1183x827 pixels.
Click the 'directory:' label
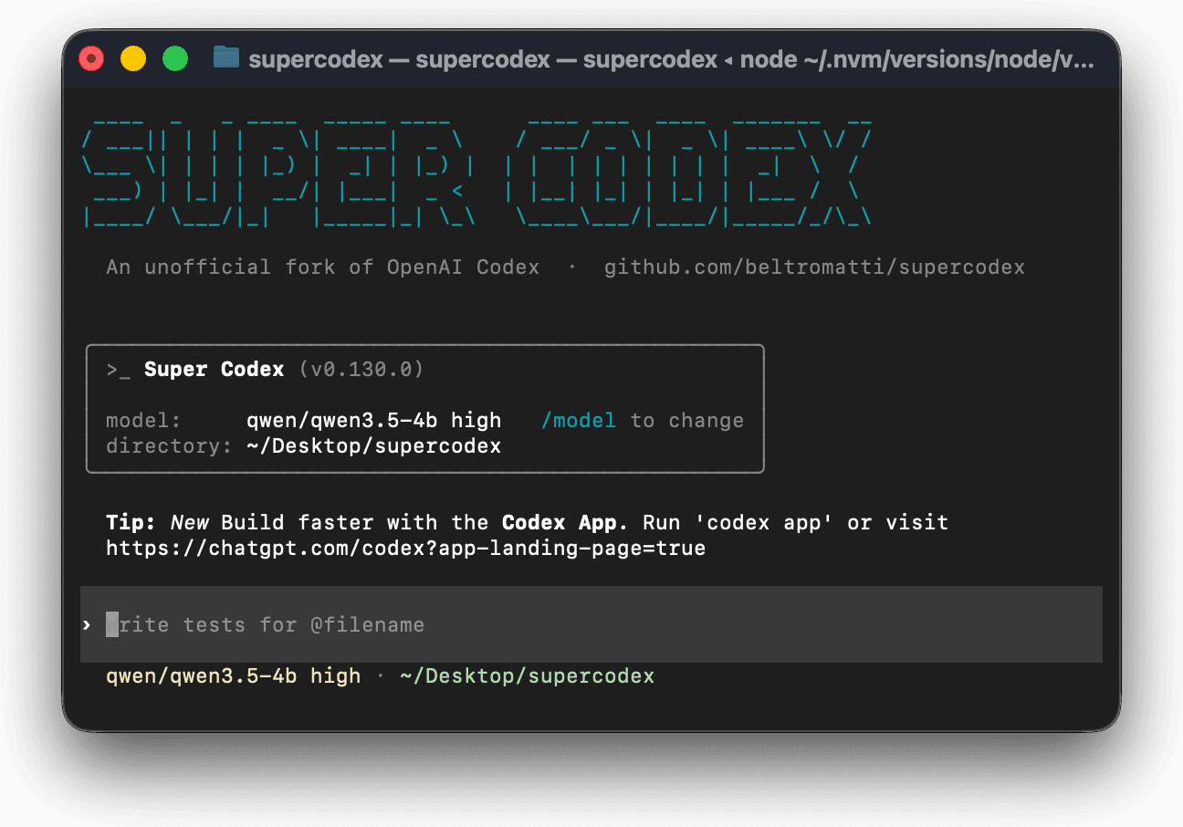click(169, 446)
